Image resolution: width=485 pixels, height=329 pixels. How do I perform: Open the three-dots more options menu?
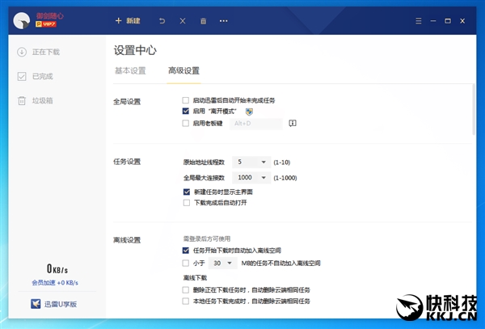[224, 21]
